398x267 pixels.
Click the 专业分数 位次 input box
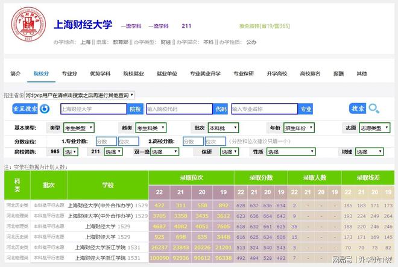pos(128,142)
